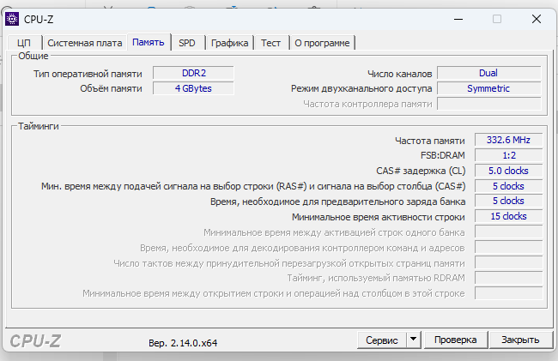The height and width of the screenshot is (361, 558).
Task: Click the FSB:DRAM label
Action: (443, 155)
